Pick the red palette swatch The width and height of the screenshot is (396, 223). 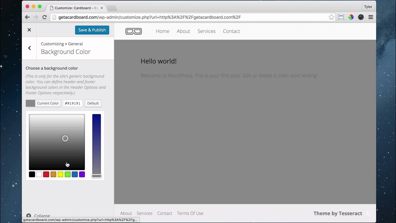(46, 174)
